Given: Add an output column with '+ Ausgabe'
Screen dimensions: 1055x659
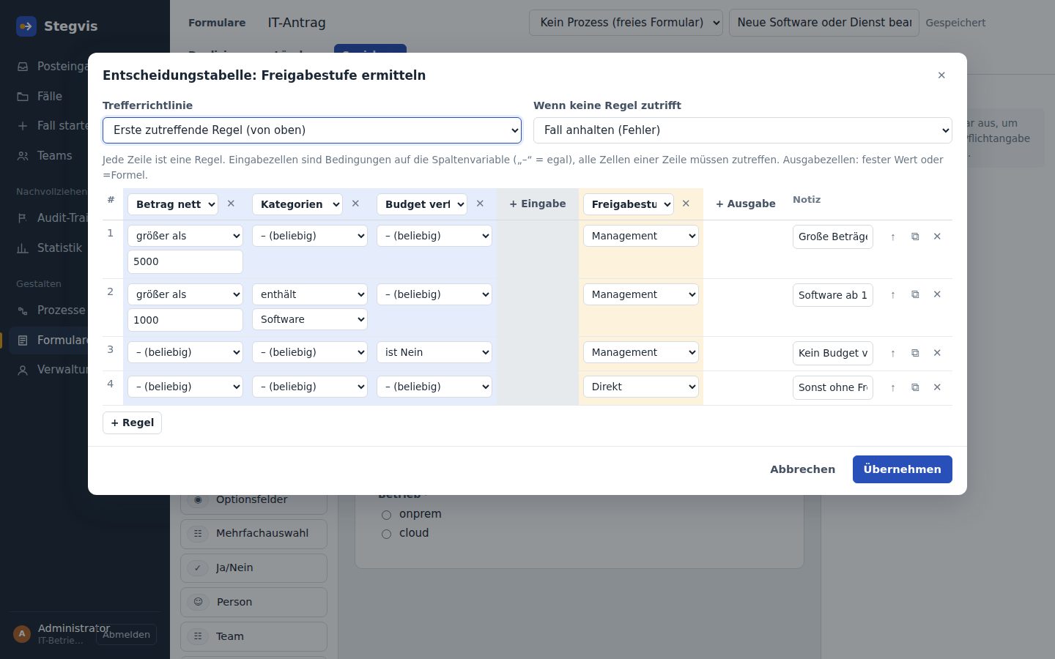Looking at the screenshot, I should coord(746,204).
